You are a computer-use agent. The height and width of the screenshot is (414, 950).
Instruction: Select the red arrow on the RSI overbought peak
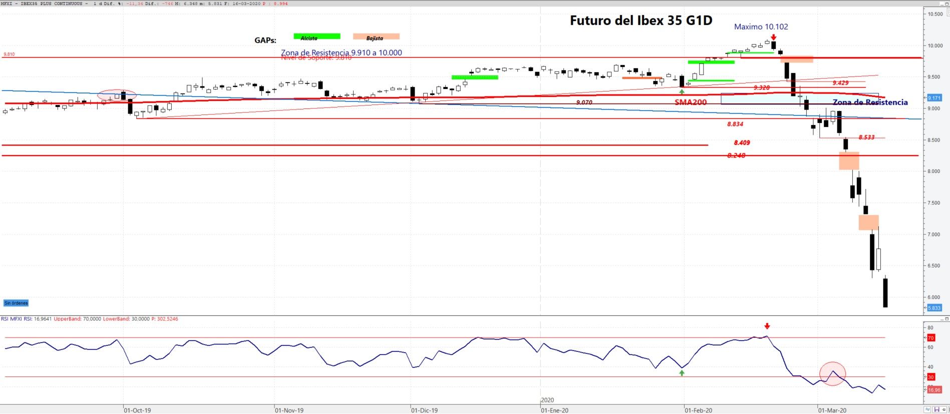(767, 326)
